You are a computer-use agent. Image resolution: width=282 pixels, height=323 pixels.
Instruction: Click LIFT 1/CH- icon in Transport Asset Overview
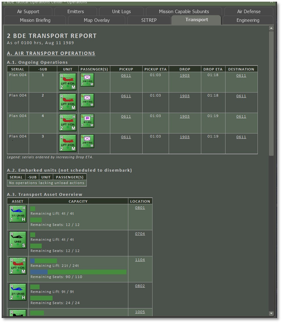coord(18,266)
